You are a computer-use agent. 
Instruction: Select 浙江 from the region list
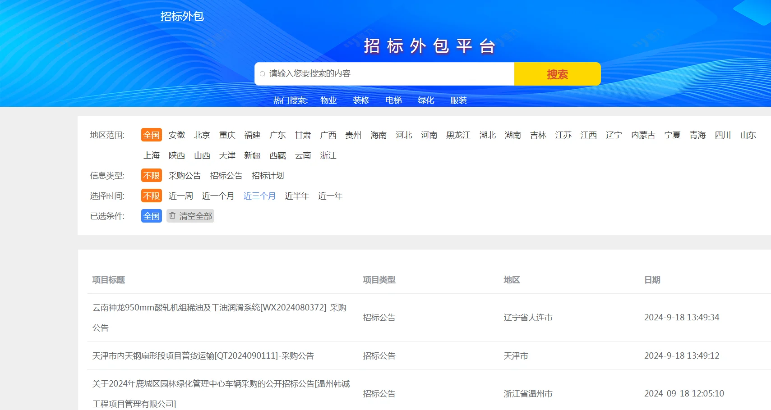(328, 155)
